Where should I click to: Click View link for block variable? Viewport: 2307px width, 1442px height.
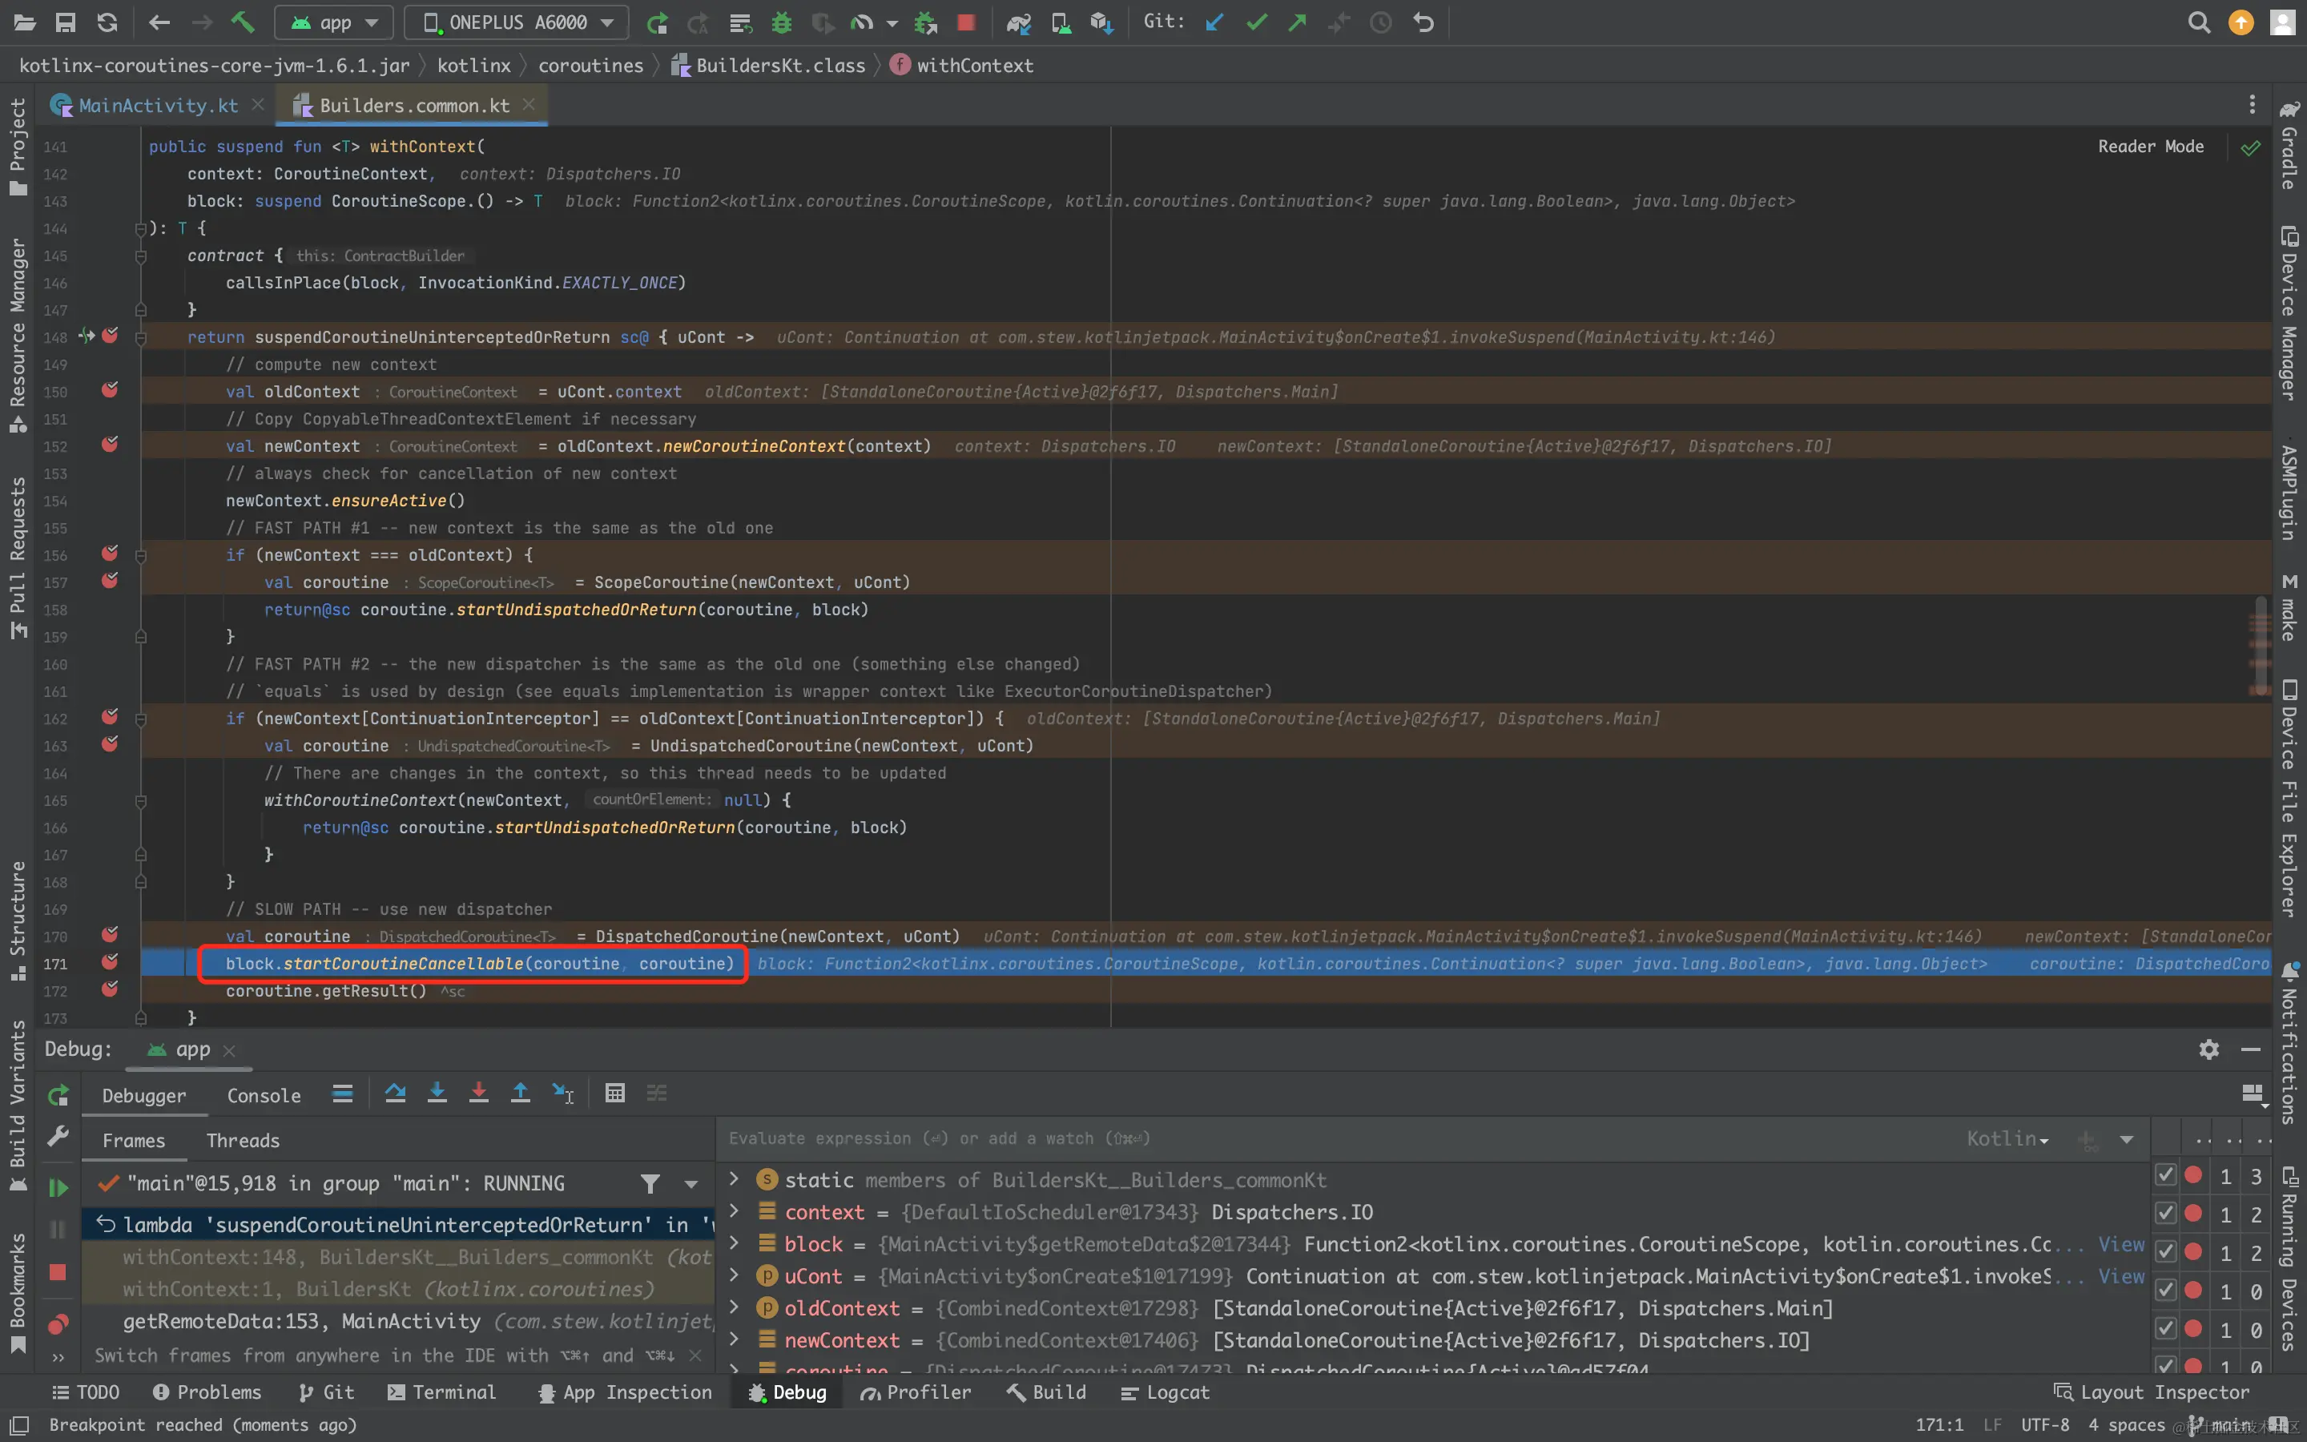click(x=2121, y=1243)
